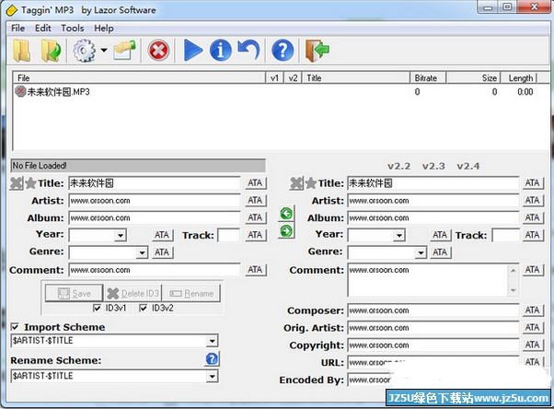Select the v2.2 tag version
This screenshot has width=554, height=409.
click(398, 166)
